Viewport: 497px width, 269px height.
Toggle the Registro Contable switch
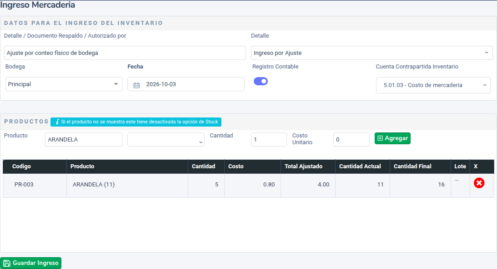pos(261,81)
